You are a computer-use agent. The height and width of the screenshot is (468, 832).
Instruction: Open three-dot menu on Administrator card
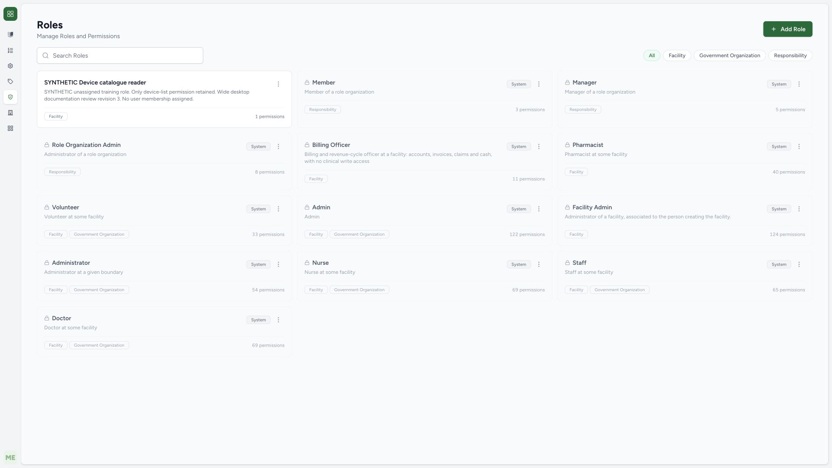[x=278, y=264]
